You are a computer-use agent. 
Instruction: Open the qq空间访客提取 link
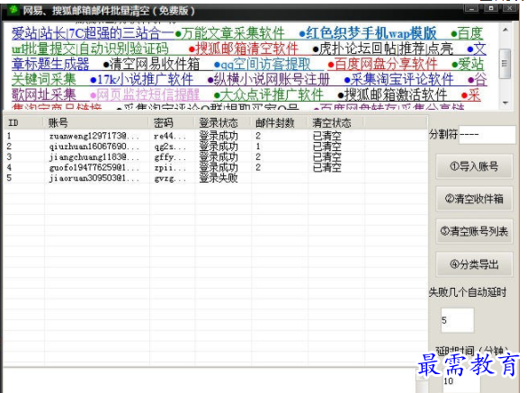263,64
